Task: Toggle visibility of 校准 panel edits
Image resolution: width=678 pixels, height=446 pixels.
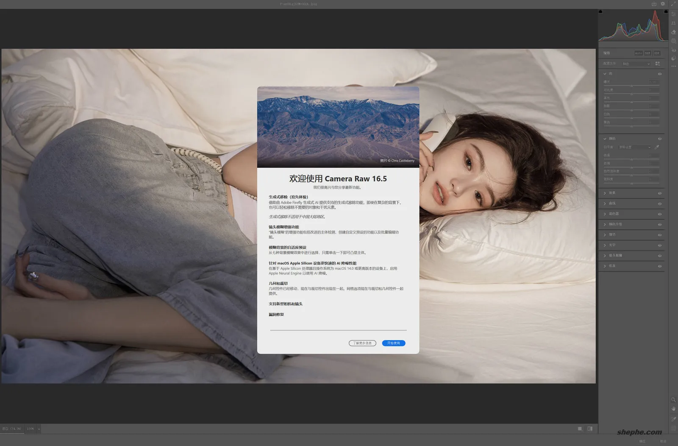Action: pyautogui.click(x=659, y=266)
